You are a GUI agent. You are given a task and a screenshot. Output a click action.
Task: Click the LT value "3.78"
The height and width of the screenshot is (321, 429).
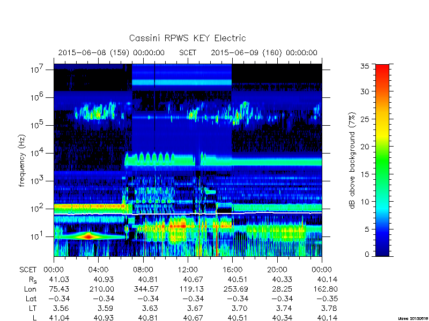(329, 308)
